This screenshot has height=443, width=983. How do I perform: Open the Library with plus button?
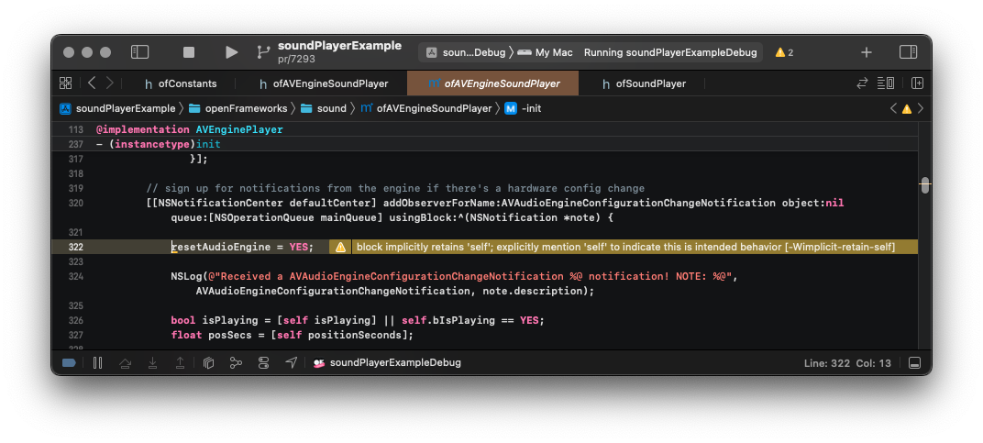coord(867,52)
